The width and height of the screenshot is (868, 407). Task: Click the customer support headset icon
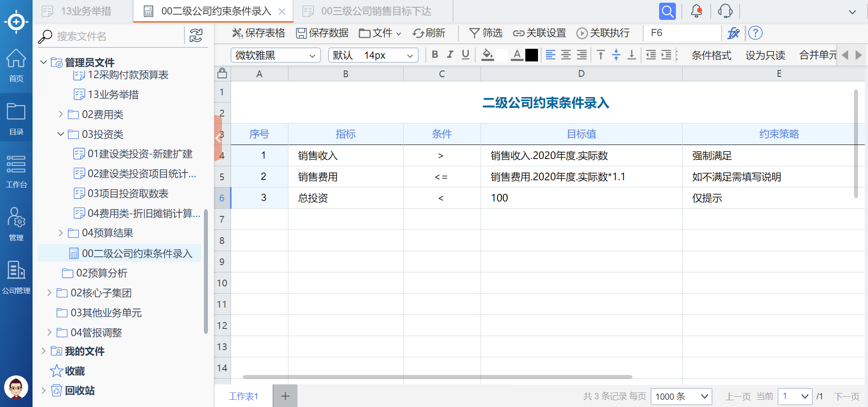coord(725,11)
